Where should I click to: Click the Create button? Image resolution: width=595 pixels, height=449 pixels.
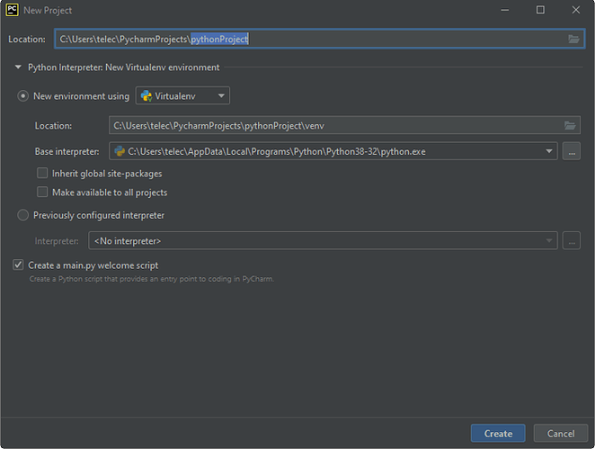point(498,434)
